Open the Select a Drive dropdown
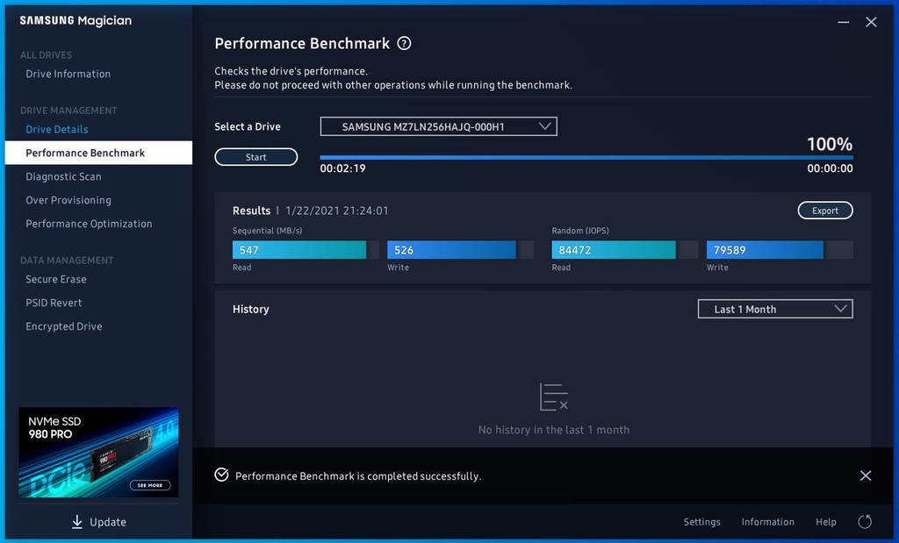Screen dimensions: 899x543 coord(438,127)
